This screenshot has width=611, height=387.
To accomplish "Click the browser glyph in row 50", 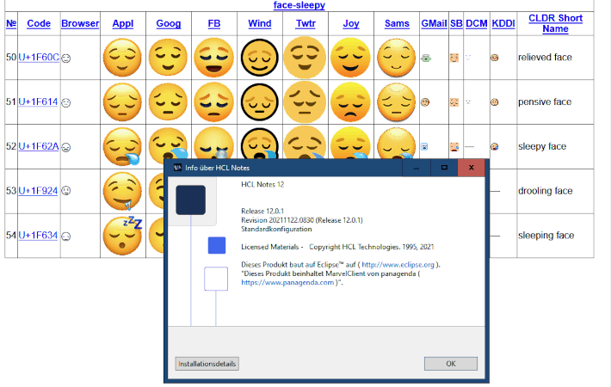I will tap(66, 58).
